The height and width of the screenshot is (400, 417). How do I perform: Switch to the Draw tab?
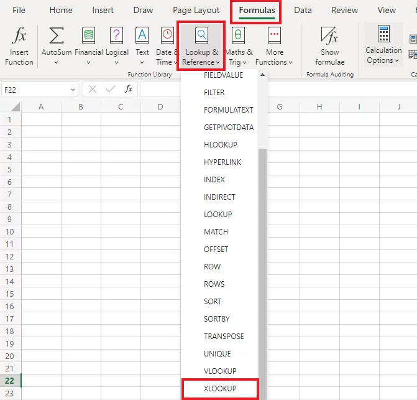point(143,10)
